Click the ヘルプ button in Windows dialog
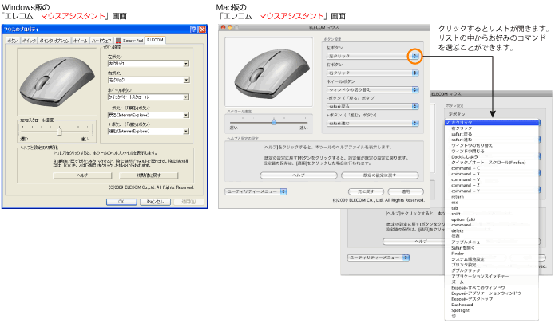The width and height of the screenshot is (555, 323). pyautogui.click(x=82, y=175)
